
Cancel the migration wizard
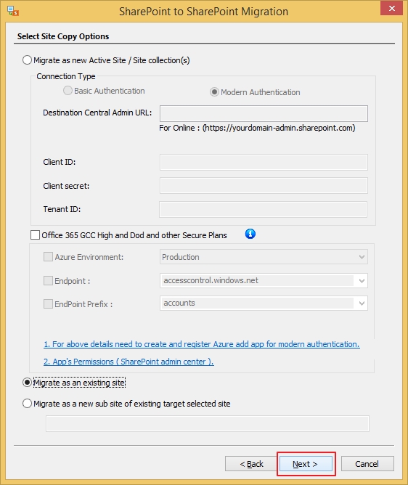click(x=367, y=464)
